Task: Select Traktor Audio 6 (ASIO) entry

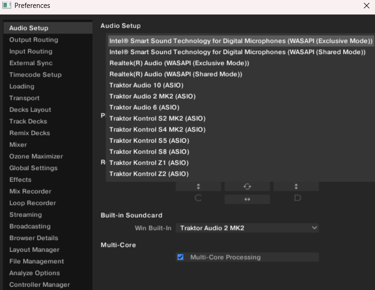Action: click(144, 107)
